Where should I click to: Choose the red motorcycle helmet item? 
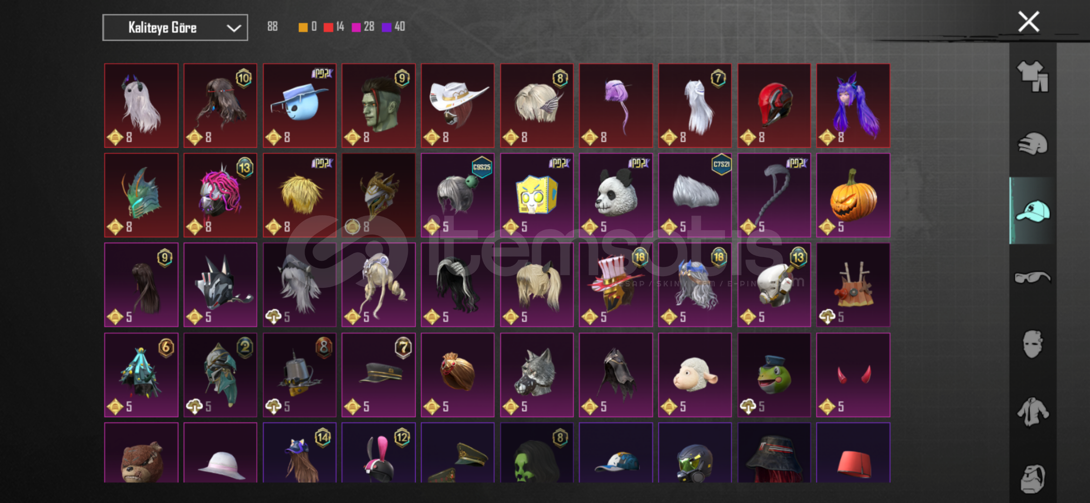(774, 106)
